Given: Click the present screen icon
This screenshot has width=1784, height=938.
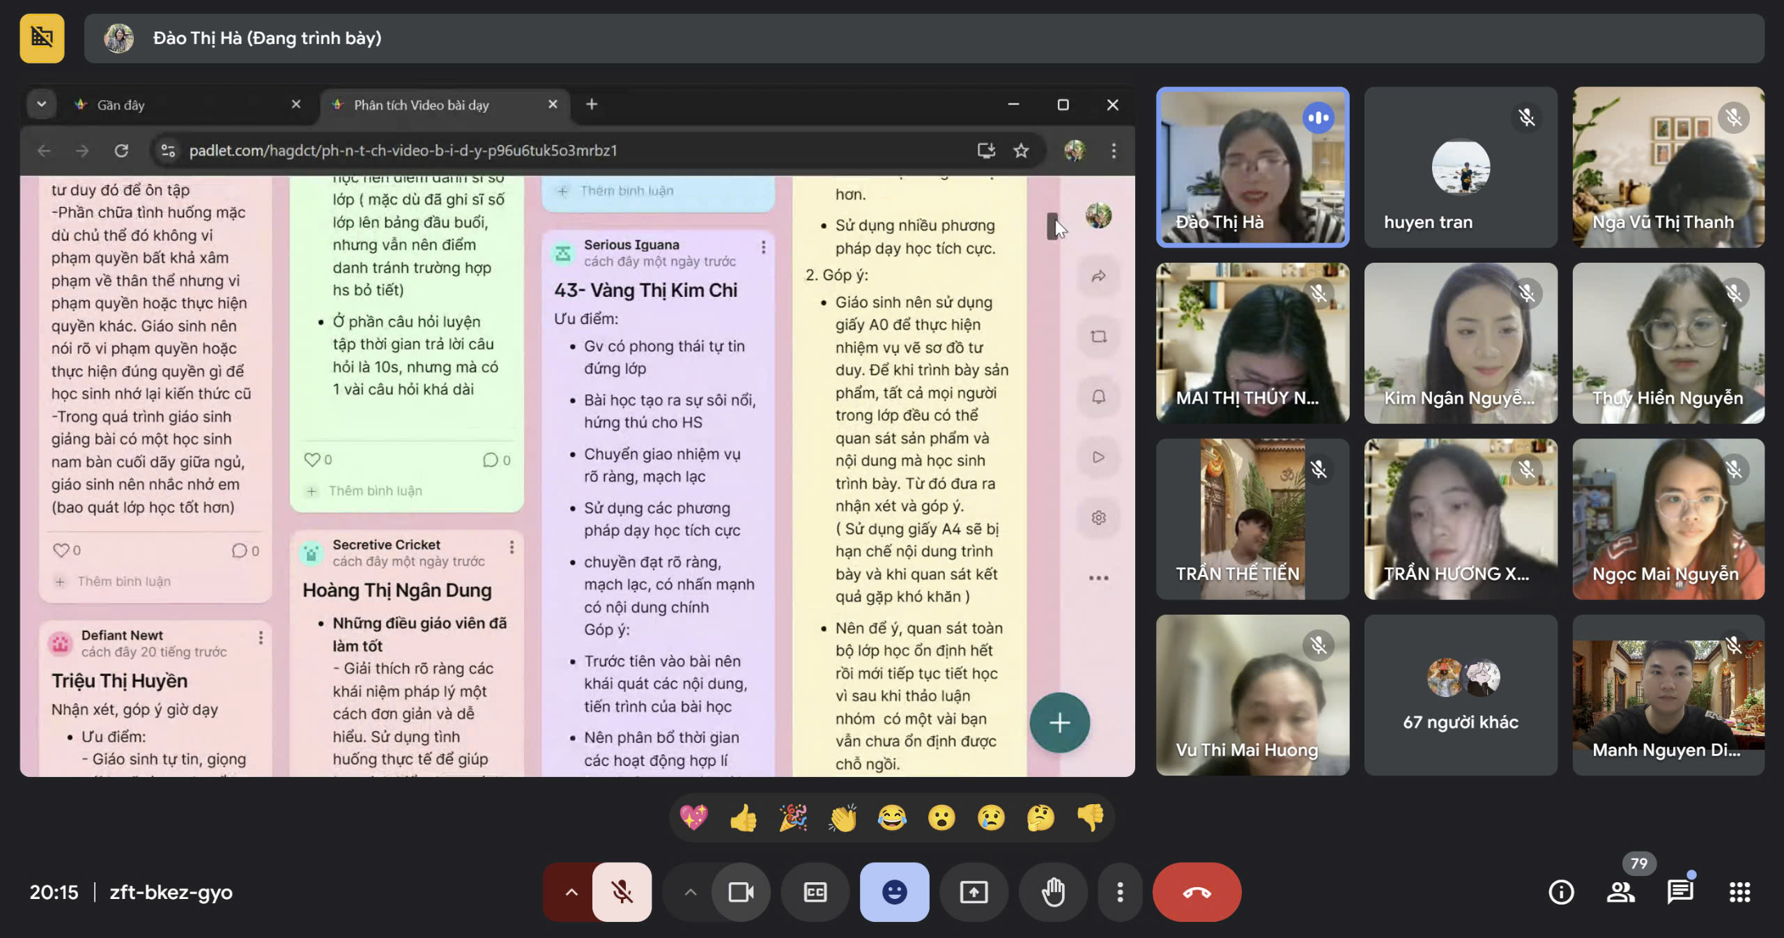Looking at the screenshot, I should [974, 892].
